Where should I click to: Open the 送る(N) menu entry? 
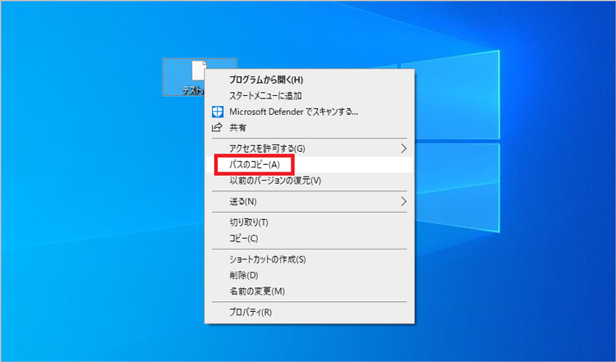(x=309, y=201)
